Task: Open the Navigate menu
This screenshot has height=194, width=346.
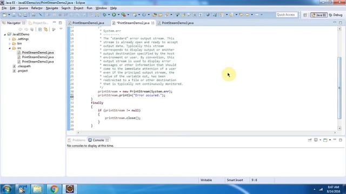Action: pos(52,8)
